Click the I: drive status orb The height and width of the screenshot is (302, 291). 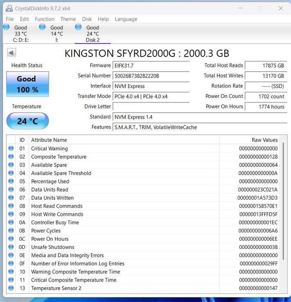click(42, 27)
